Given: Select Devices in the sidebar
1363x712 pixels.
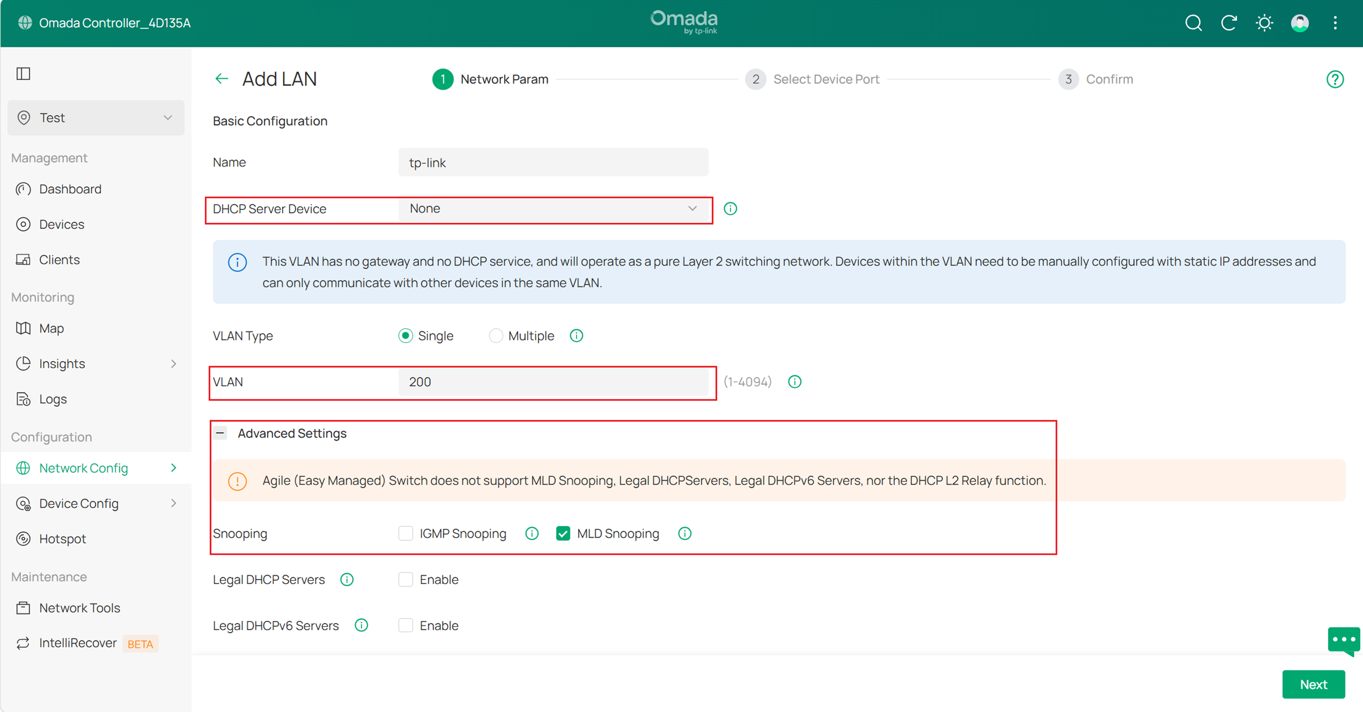Looking at the screenshot, I should [x=61, y=224].
